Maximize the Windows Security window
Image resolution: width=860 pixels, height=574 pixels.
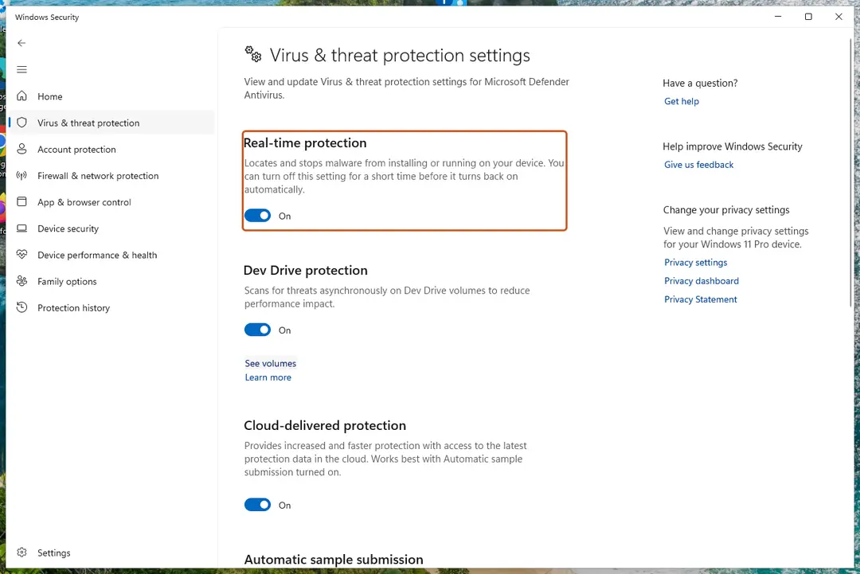tap(808, 17)
